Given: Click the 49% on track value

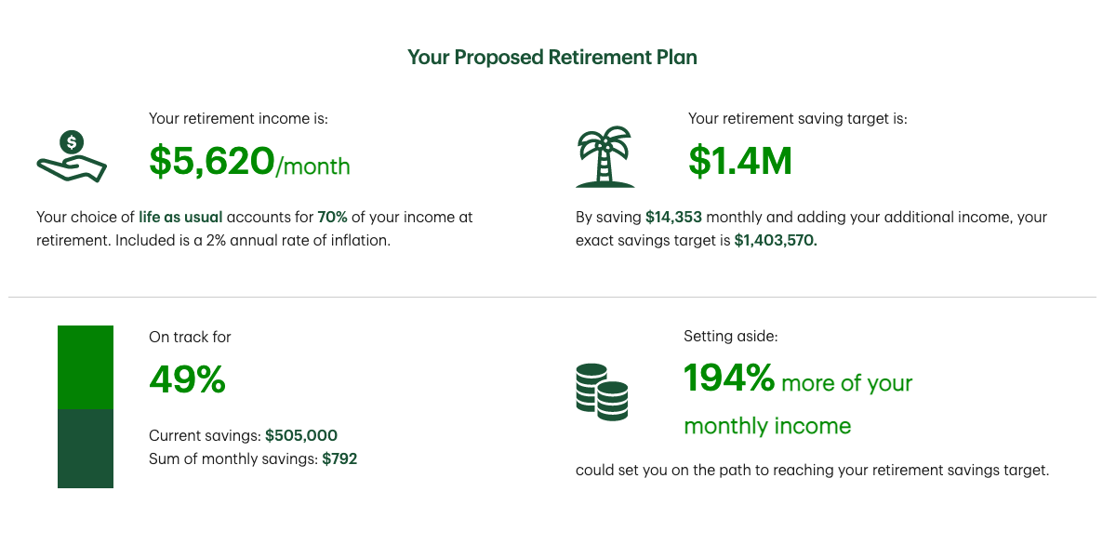Looking at the screenshot, I should click(187, 379).
